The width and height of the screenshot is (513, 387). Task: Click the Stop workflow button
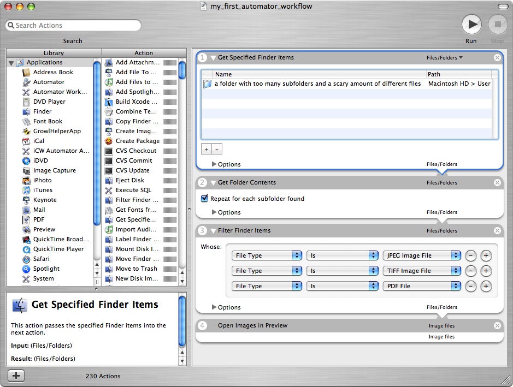pos(498,25)
